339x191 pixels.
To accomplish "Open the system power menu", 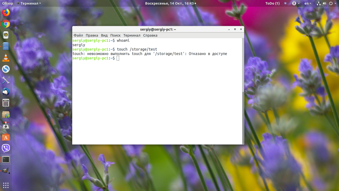I will (332, 3).
